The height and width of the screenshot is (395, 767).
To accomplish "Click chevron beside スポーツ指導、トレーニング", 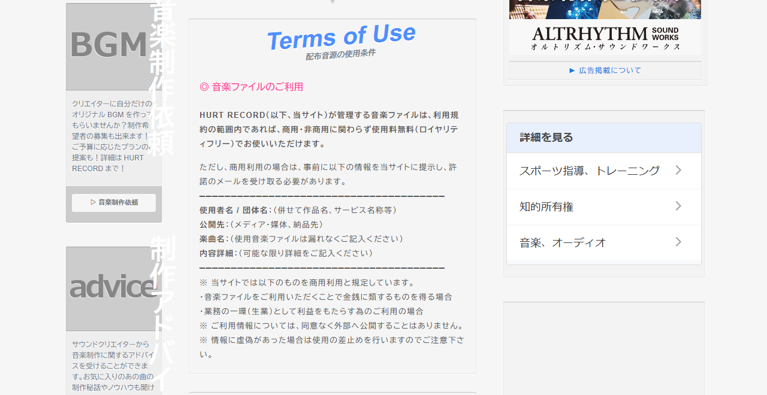I will (x=678, y=171).
